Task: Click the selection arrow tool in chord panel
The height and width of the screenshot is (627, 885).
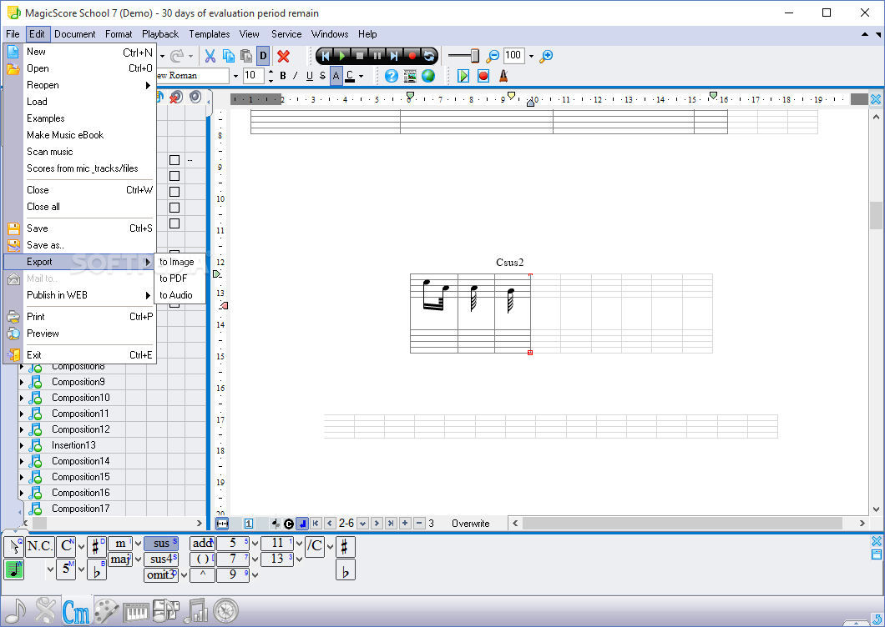Action: point(14,546)
